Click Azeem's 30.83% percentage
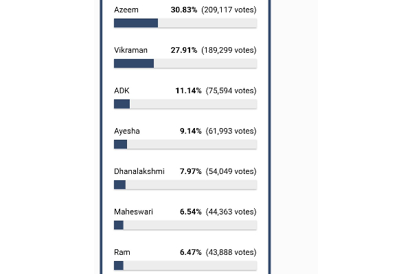Screen dimensions: 412x274 [x=185, y=10]
